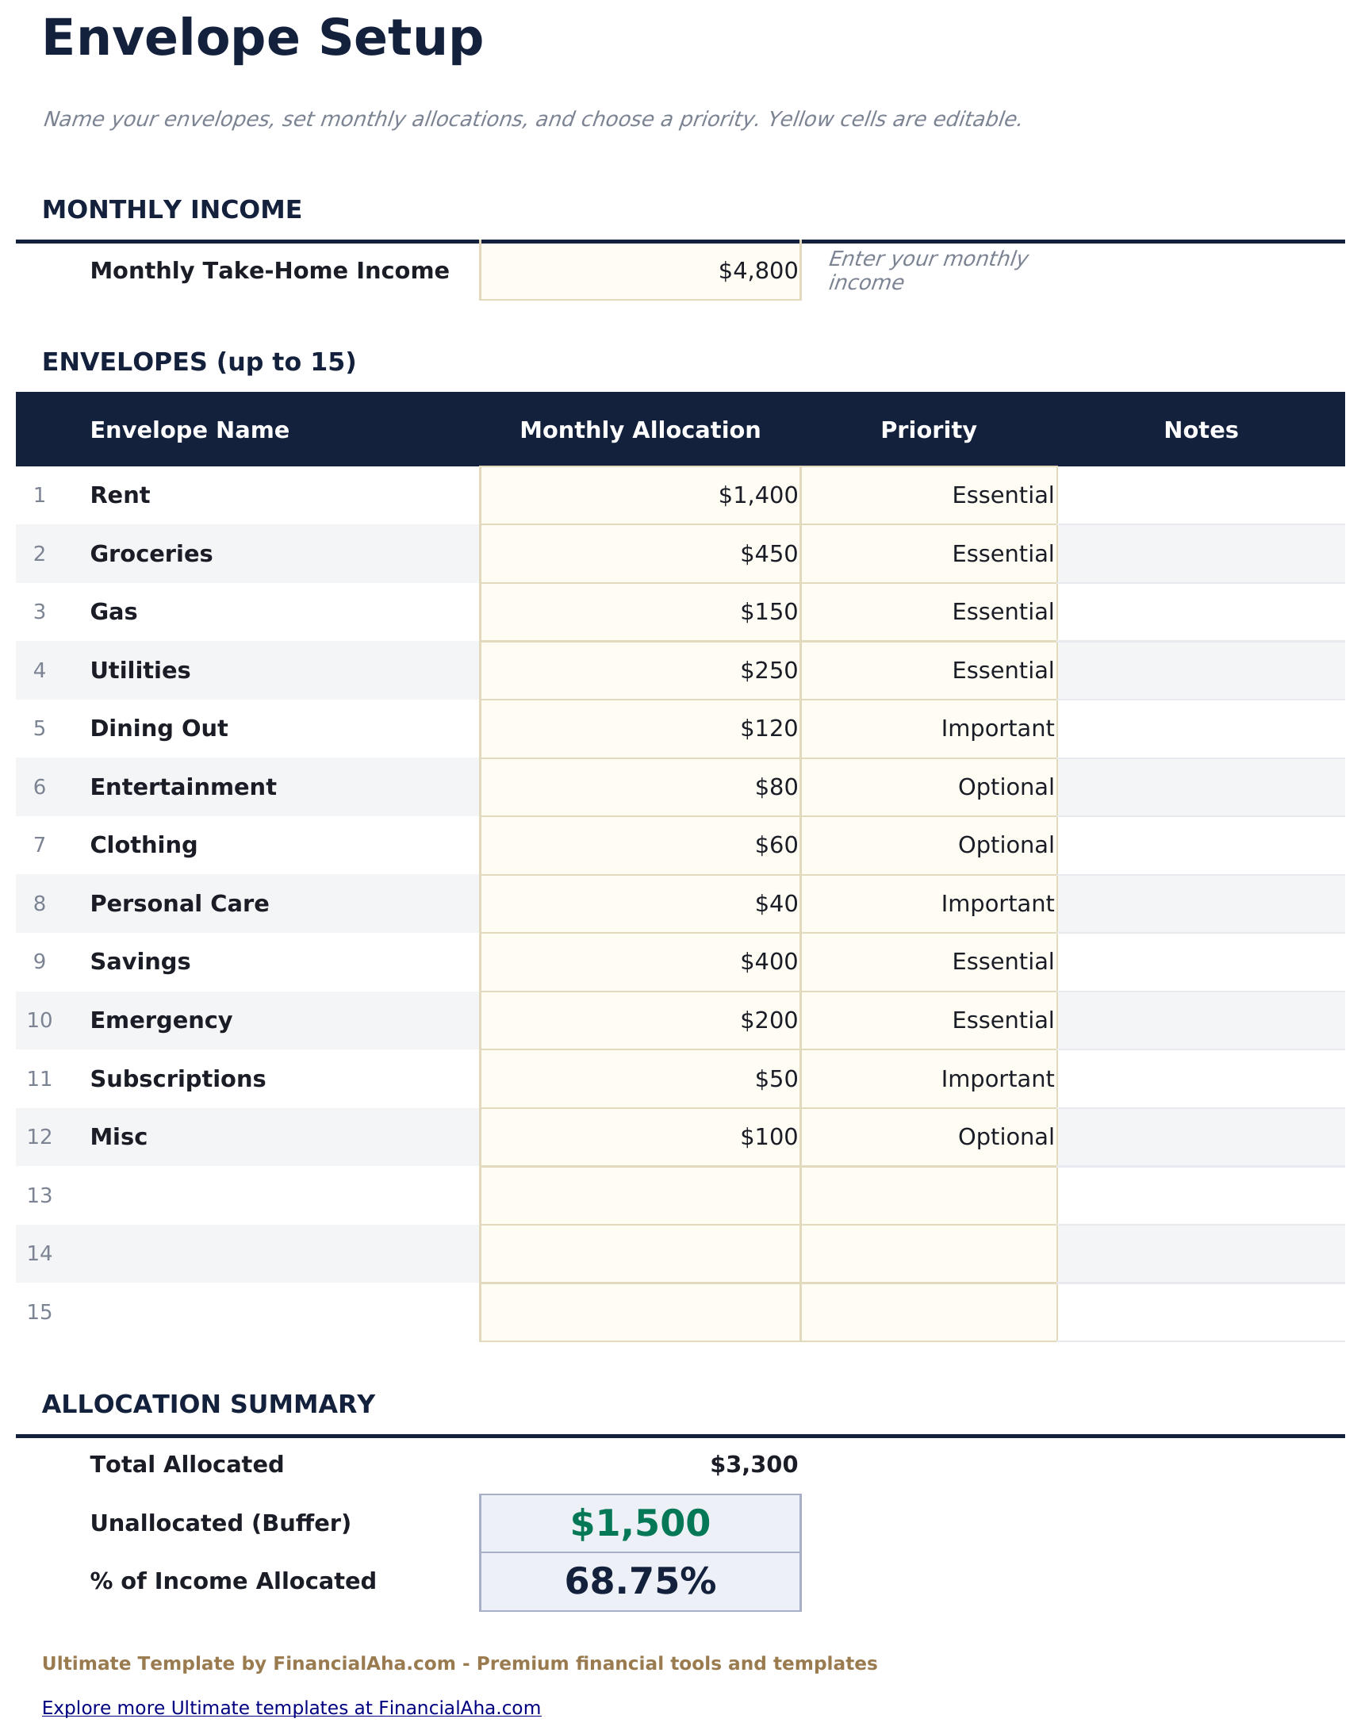Click the empty envelope row 13 name cell
The image size is (1361, 1734).
239,1195
